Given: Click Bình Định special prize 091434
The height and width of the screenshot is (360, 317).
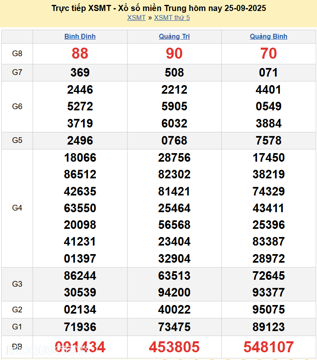Looking at the screenshot, I should (80, 347).
